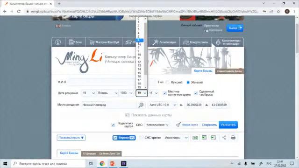Click the first green table layout icon
The width and height of the screenshot is (299, 168).
pyautogui.click(x=195, y=138)
